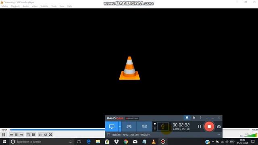Open network status in system tray
Viewport: 258px width, 145px height.
(x=222, y=141)
